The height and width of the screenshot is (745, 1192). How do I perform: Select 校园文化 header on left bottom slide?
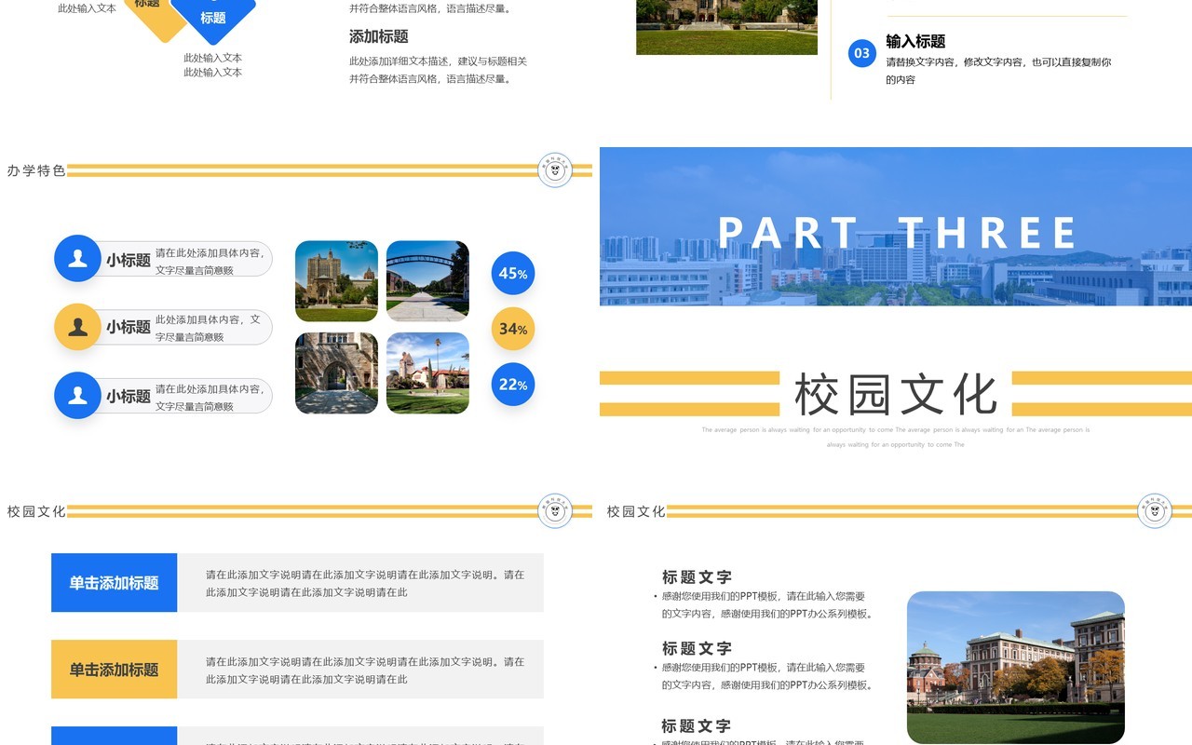tap(36, 511)
